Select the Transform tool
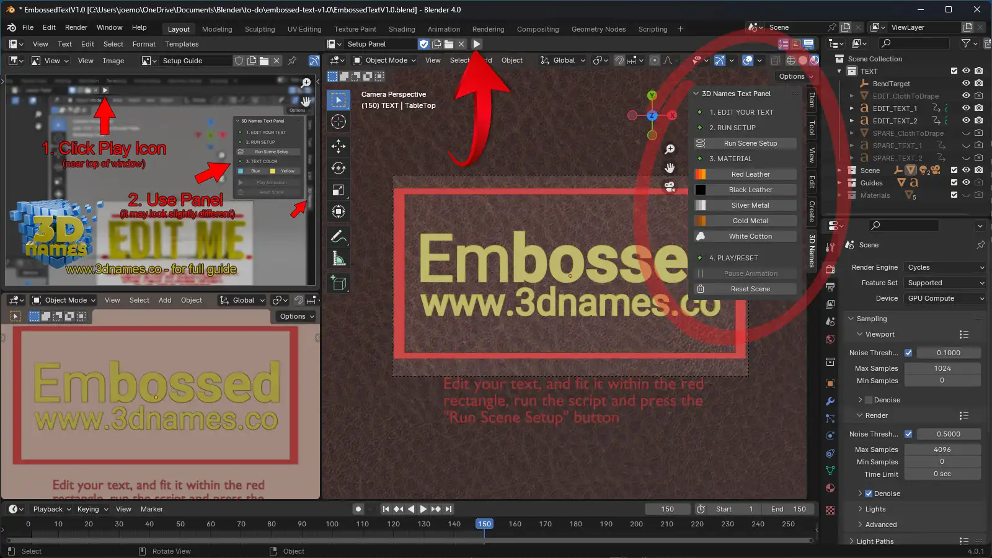 tap(339, 211)
